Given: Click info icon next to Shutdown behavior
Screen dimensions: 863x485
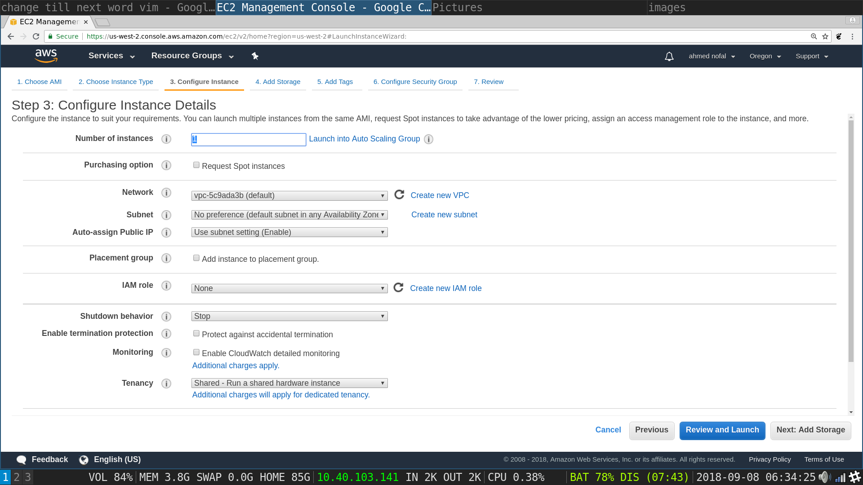Looking at the screenshot, I should [x=166, y=317].
